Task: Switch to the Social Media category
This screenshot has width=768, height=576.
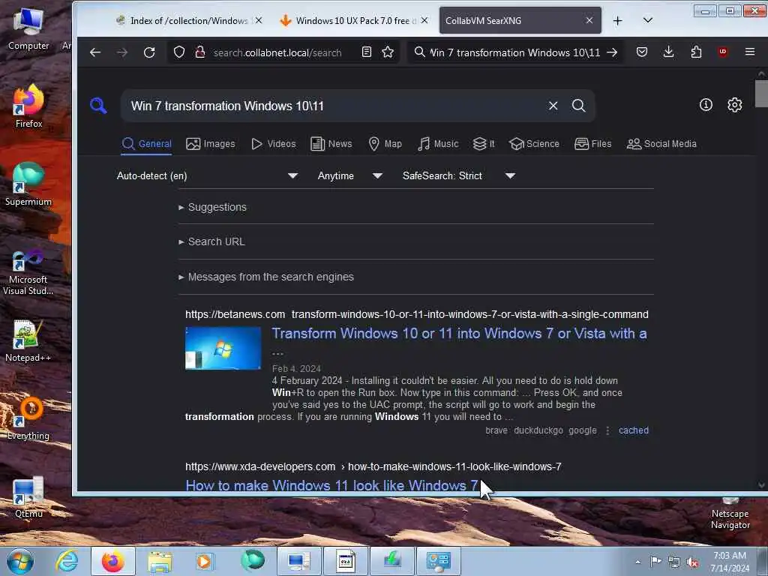Action: (661, 144)
